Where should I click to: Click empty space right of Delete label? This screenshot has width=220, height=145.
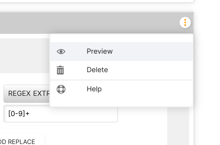click(x=150, y=70)
